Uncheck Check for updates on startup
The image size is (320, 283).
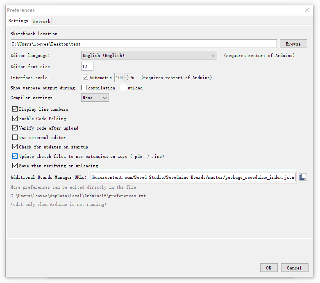15,147
